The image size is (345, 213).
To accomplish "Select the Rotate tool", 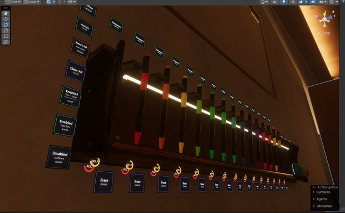I will click(6, 25).
